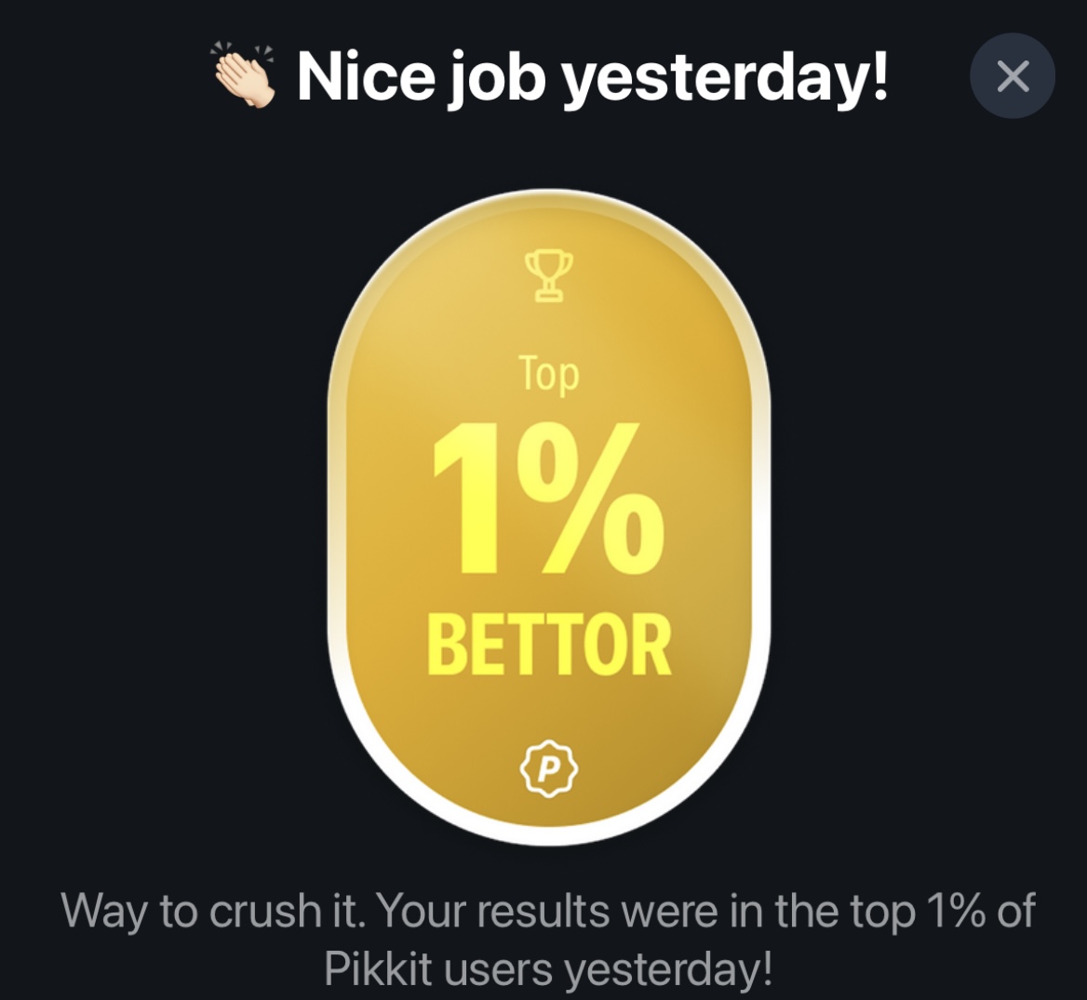Tap the Pikkit P logo on the badge
This screenshot has height=1000, width=1087.
pyautogui.click(x=549, y=768)
